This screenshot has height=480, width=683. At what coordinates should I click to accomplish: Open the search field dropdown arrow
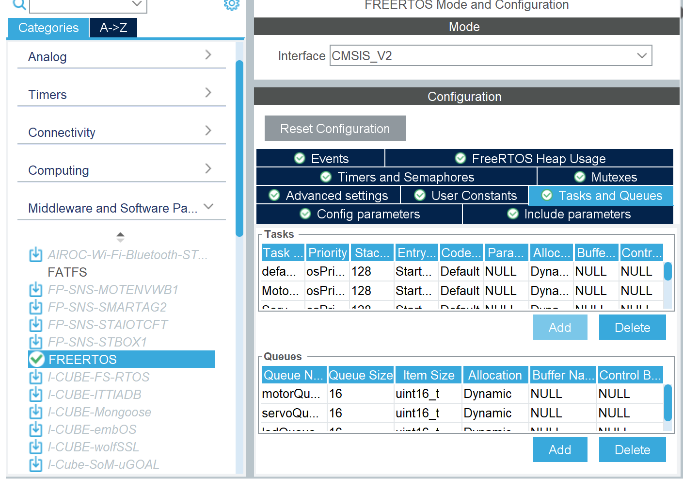tap(137, 4)
